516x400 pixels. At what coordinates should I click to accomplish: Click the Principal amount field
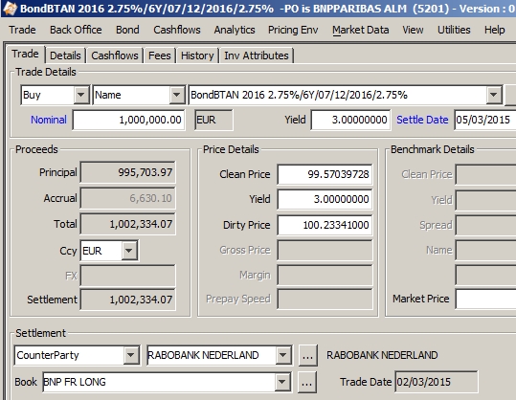click(128, 172)
